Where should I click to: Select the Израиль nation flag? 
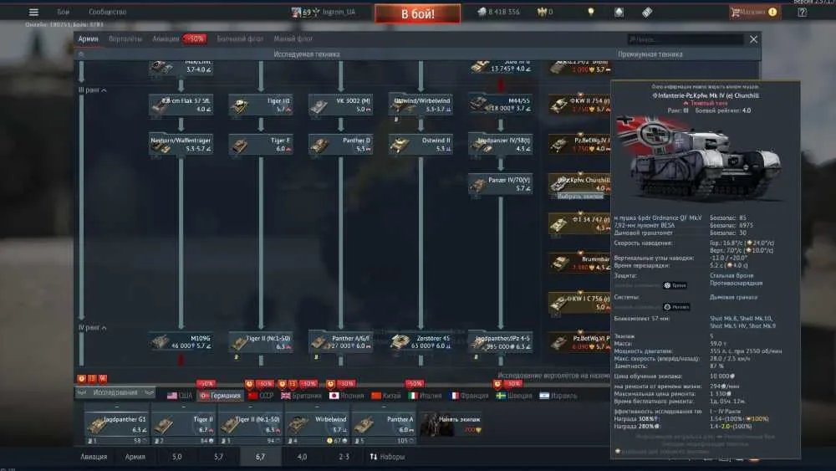(558, 396)
